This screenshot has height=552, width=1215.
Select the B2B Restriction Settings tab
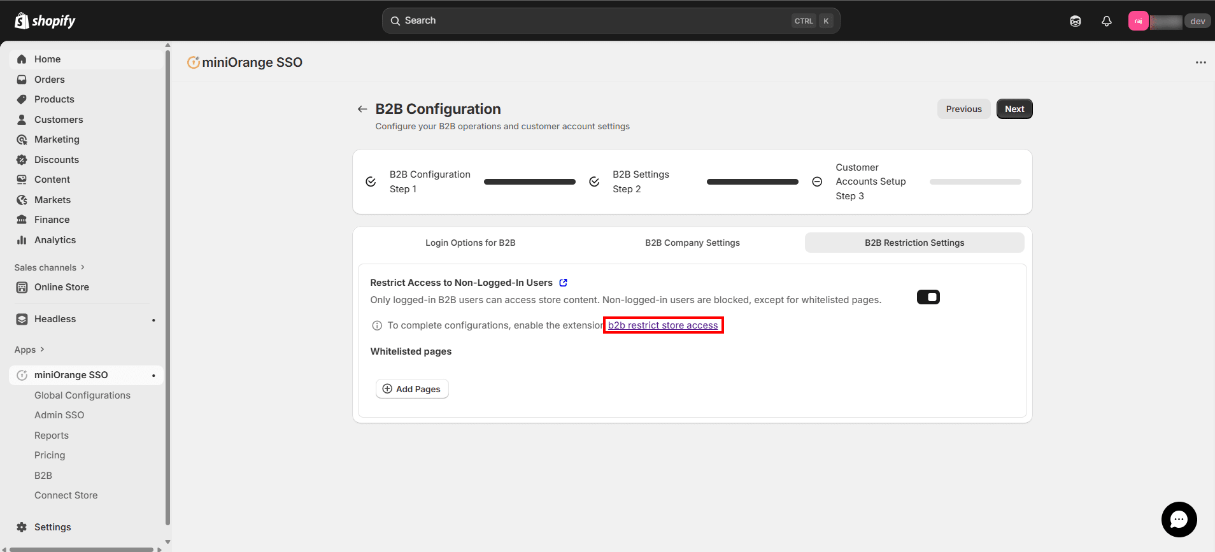(x=914, y=243)
